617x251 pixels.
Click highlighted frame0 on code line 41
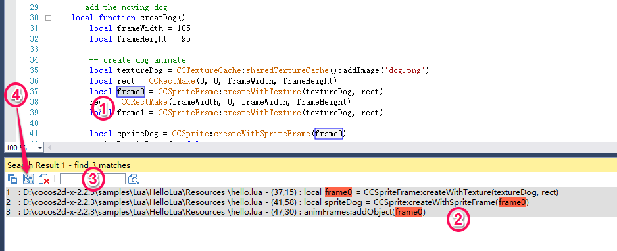[x=329, y=134]
